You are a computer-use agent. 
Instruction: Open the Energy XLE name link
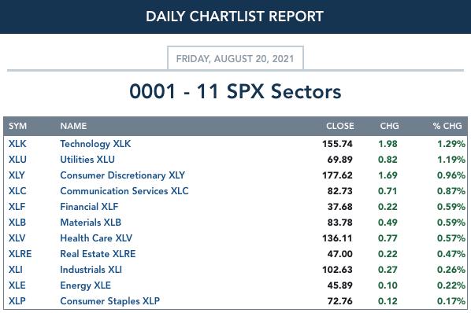(86, 285)
